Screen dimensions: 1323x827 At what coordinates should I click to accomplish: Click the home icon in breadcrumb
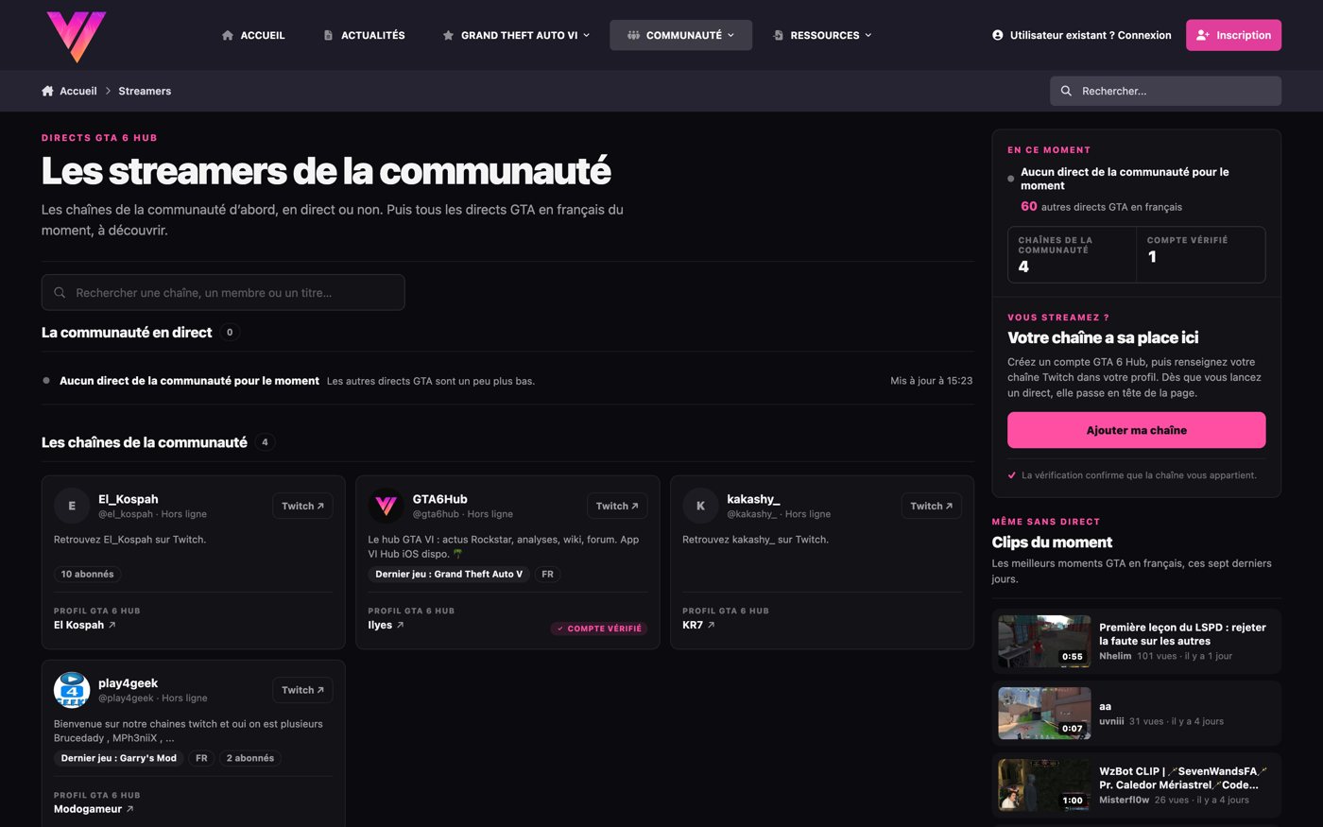point(47,91)
